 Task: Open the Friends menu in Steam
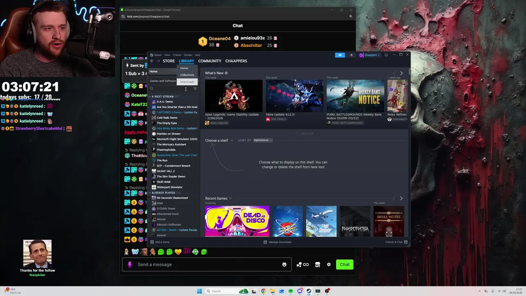click(177, 55)
